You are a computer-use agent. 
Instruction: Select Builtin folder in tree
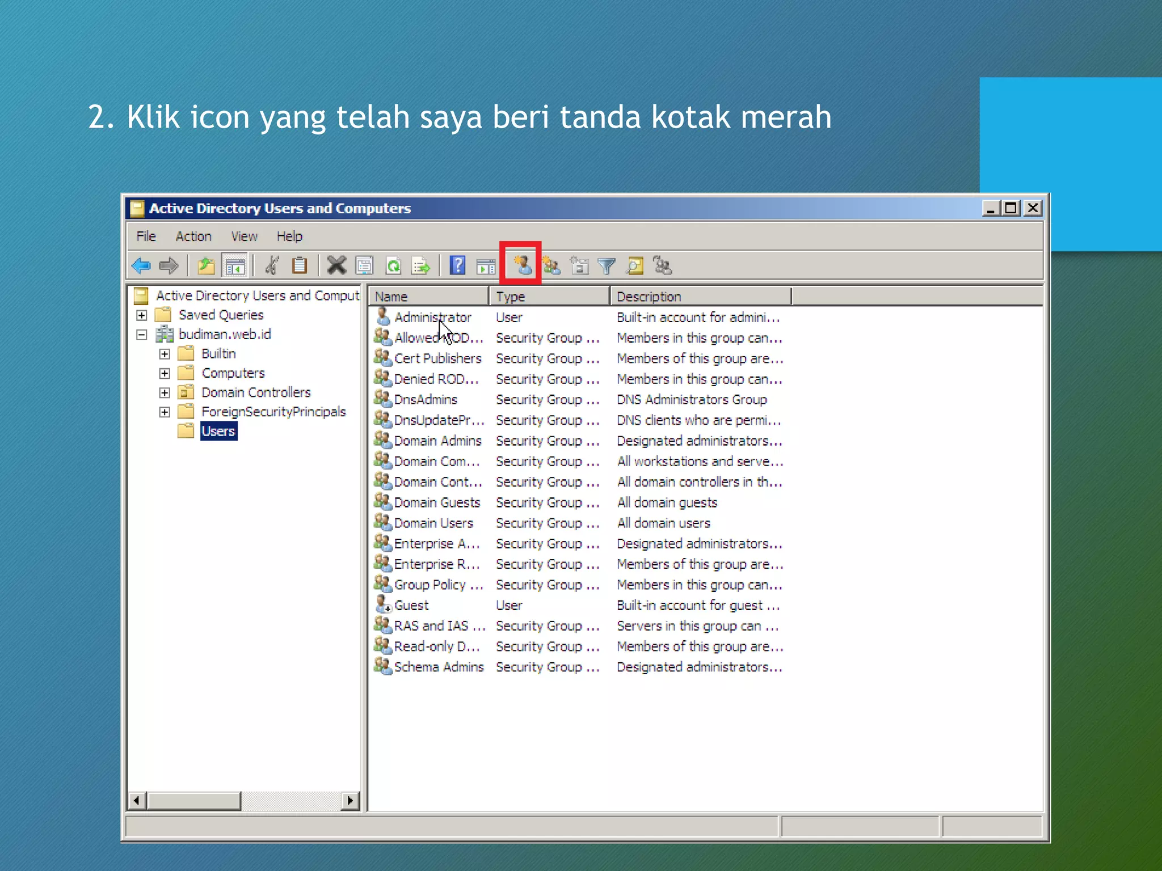pyautogui.click(x=218, y=353)
